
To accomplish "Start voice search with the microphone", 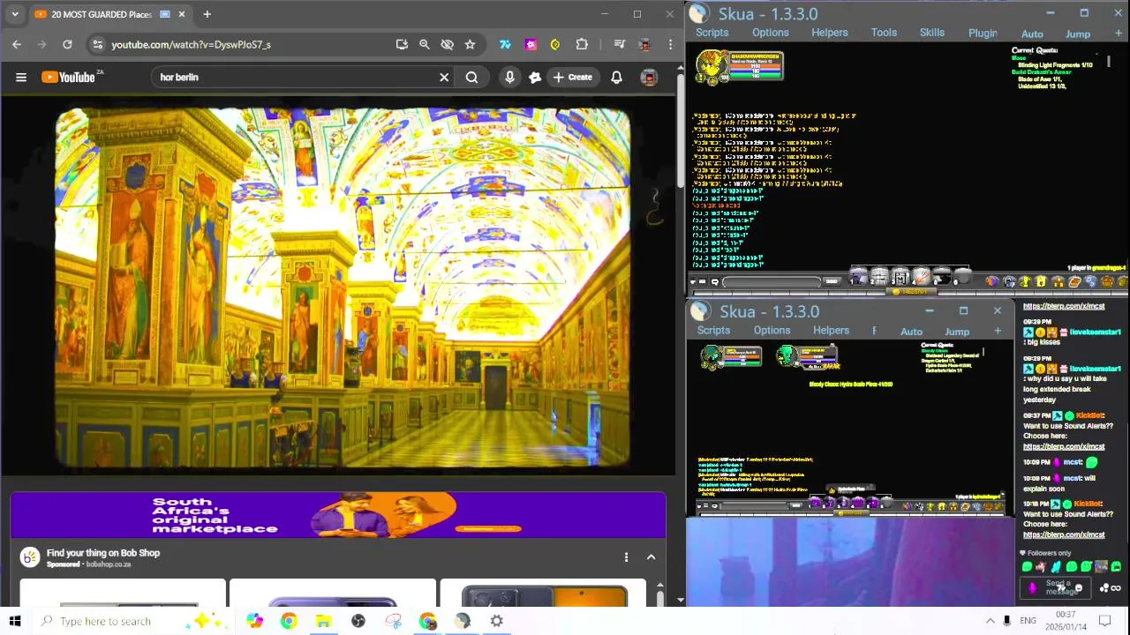I will tap(509, 77).
